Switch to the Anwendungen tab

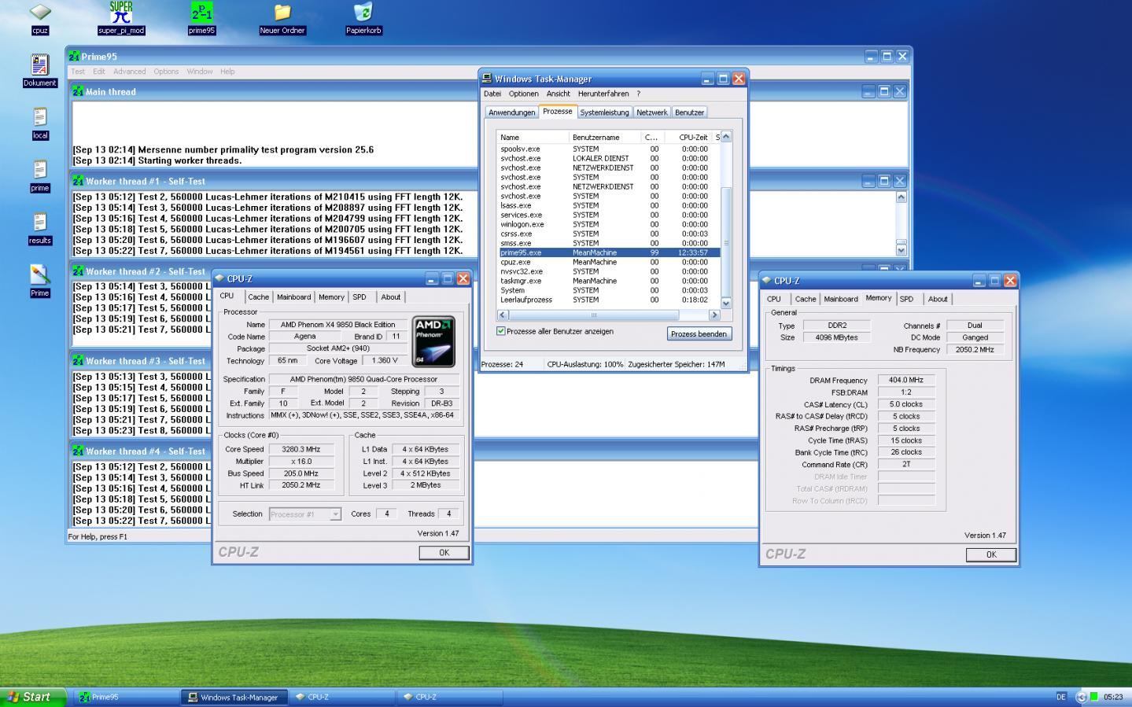coord(512,112)
